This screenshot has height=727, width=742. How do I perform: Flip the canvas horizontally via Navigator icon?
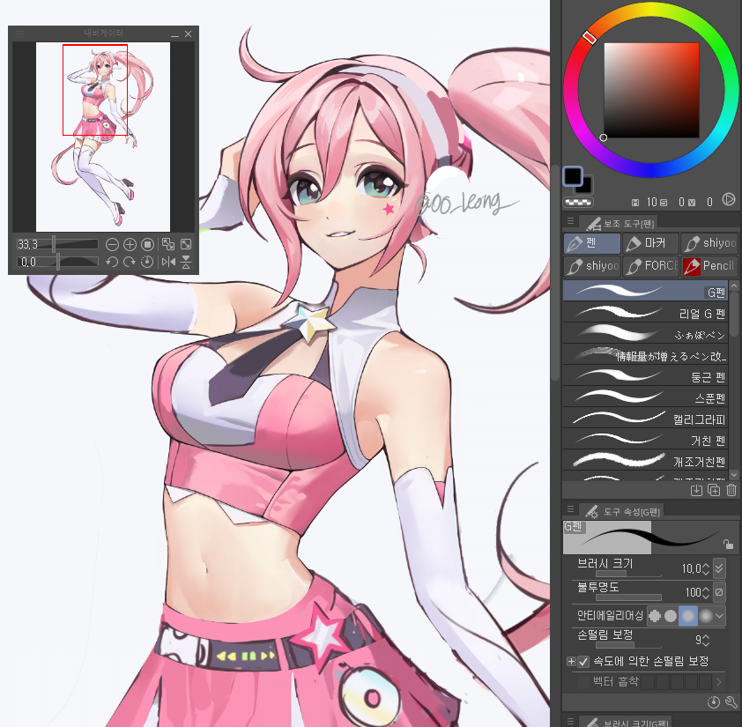[167, 260]
